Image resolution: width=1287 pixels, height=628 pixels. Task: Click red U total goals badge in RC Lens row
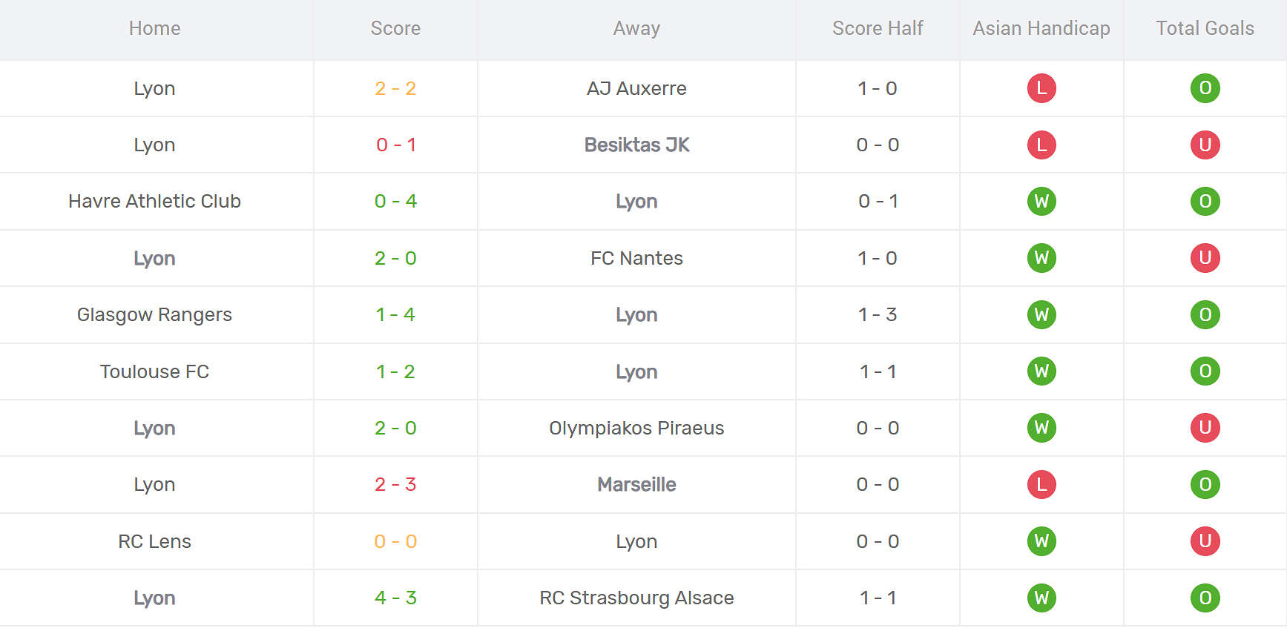click(x=1205, y=541)
